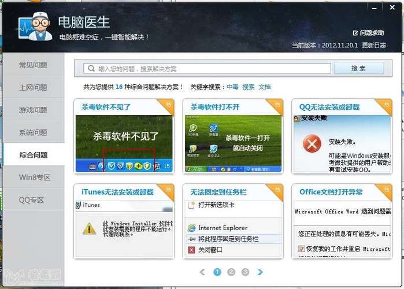404x289 pixels.
Task: Click the 问题求助 help icon link
Action: (368, 33)
